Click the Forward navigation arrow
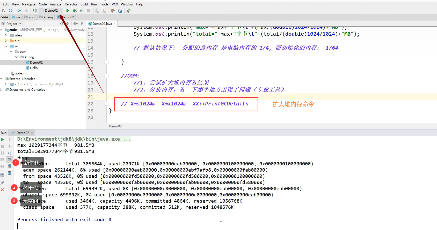Image resolution: width=437 pixels, height=230 pixels. 26,11
